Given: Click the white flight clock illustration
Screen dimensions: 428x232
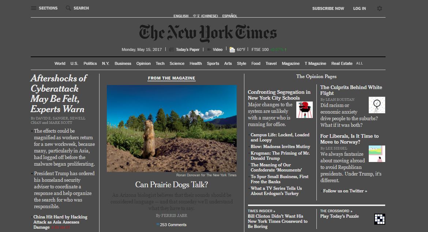Looking at the screenshot, I should (x=377, y=105).
